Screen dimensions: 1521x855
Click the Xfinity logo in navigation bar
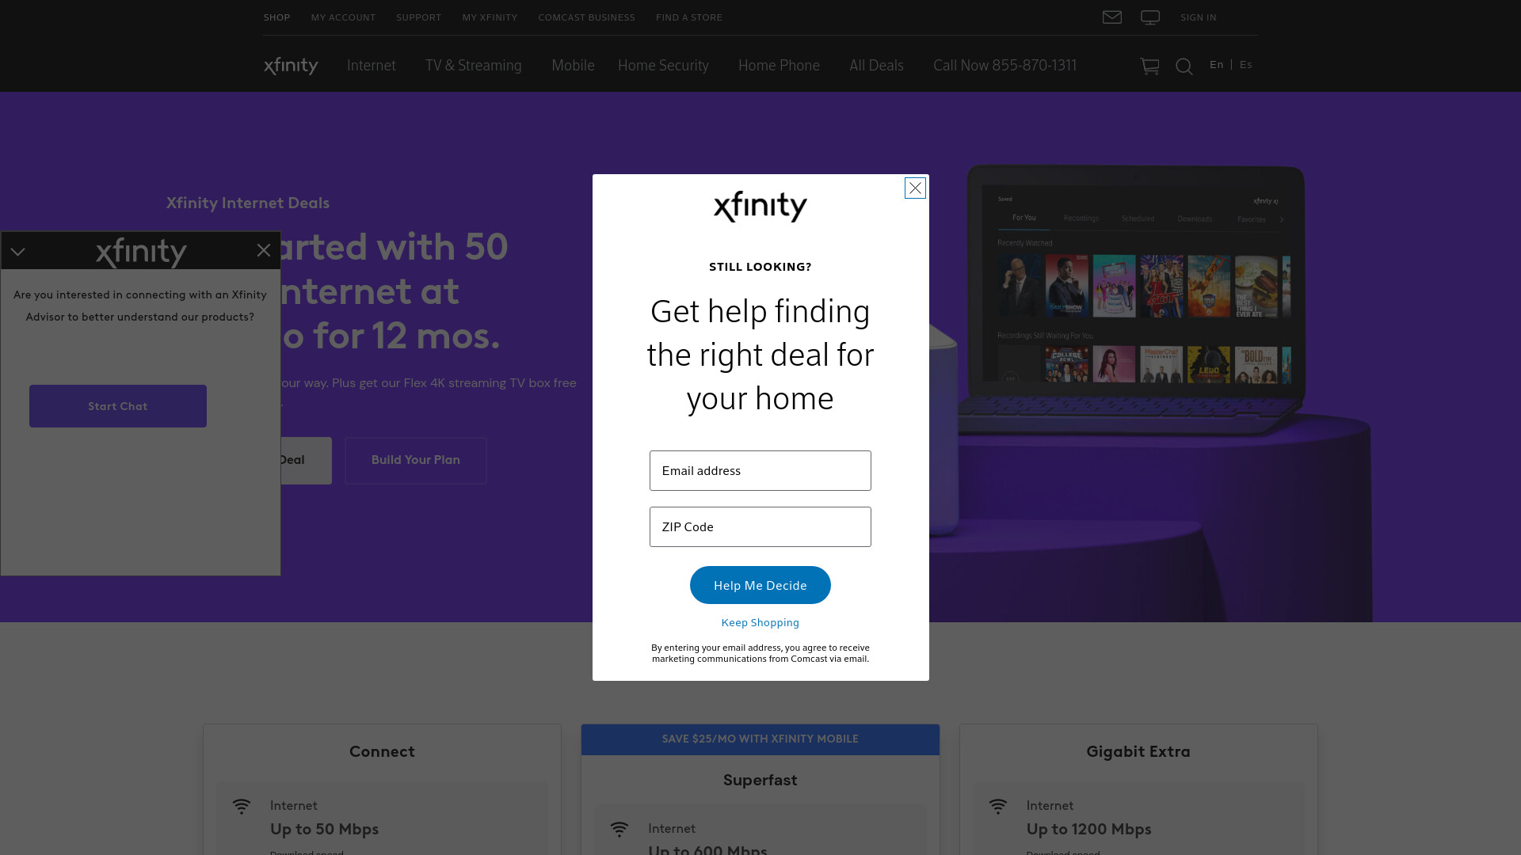(291, 66)
